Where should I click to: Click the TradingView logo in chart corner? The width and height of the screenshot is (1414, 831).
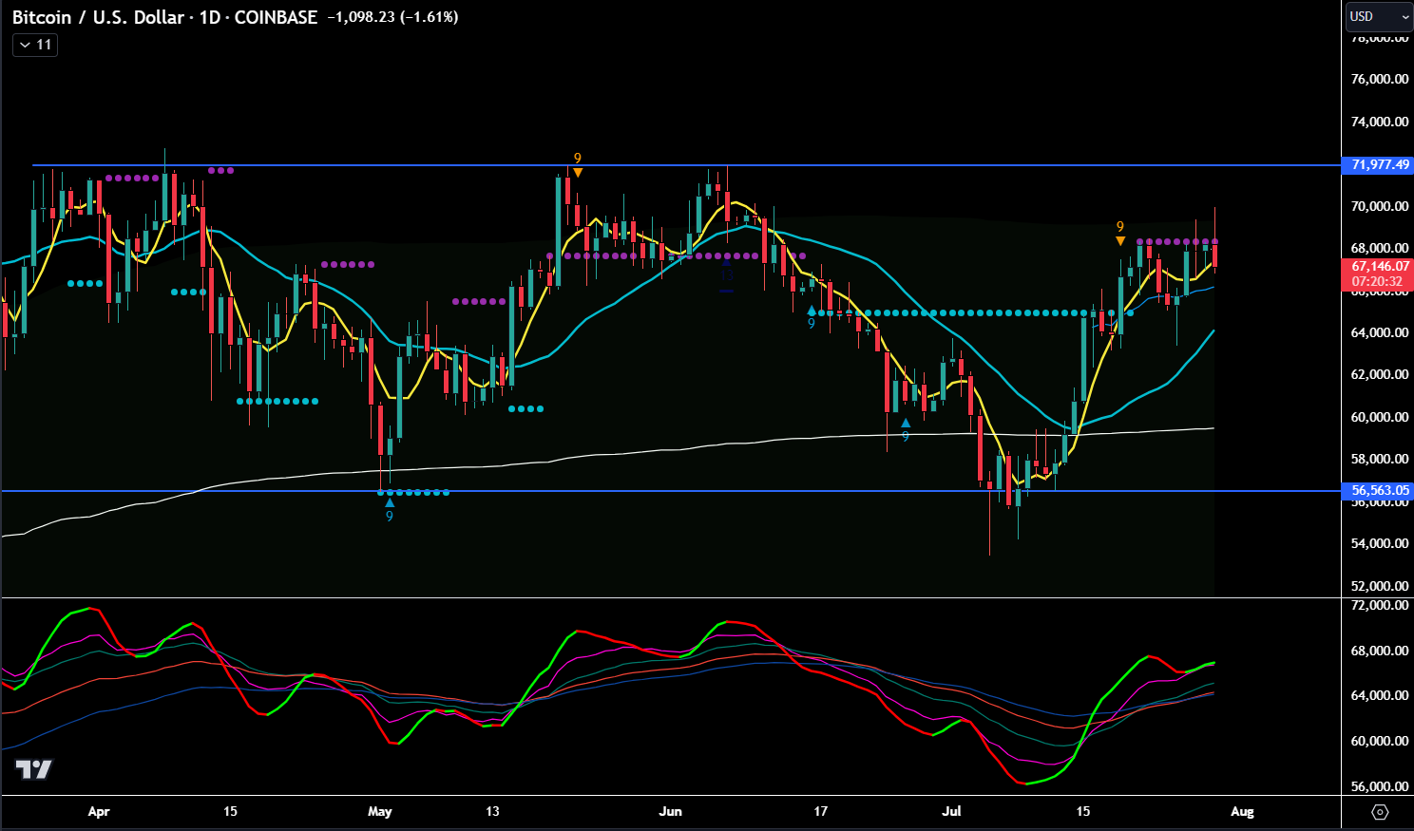tap(34, 769)
